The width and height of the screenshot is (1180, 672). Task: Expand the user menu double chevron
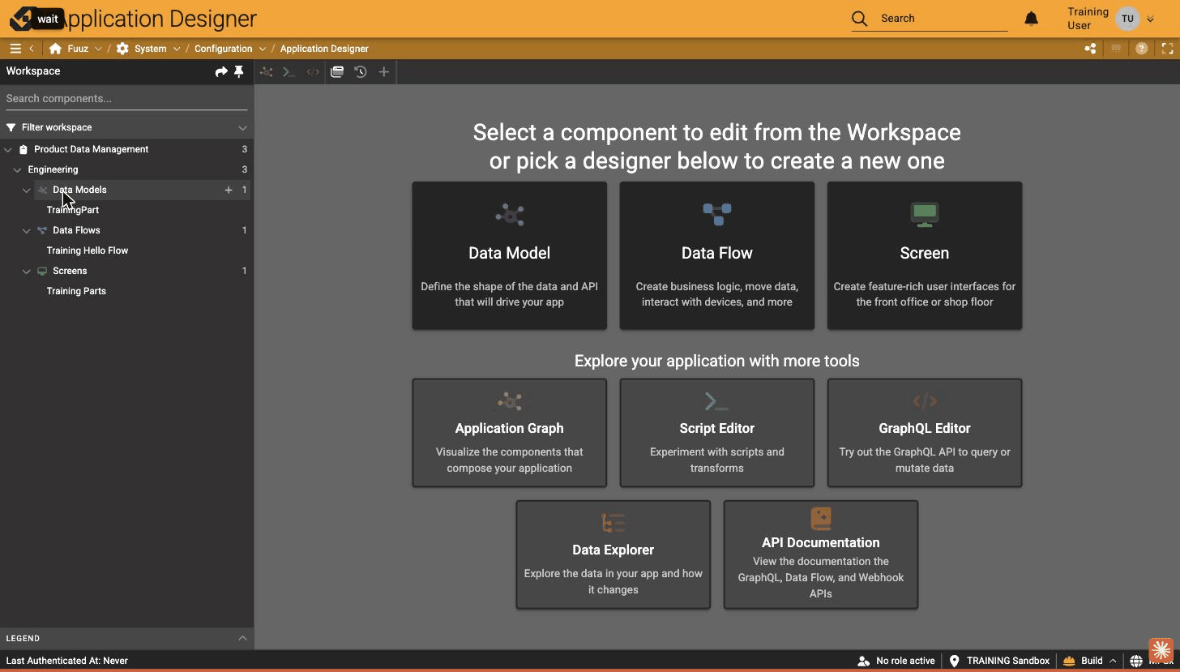(1150, 19)
